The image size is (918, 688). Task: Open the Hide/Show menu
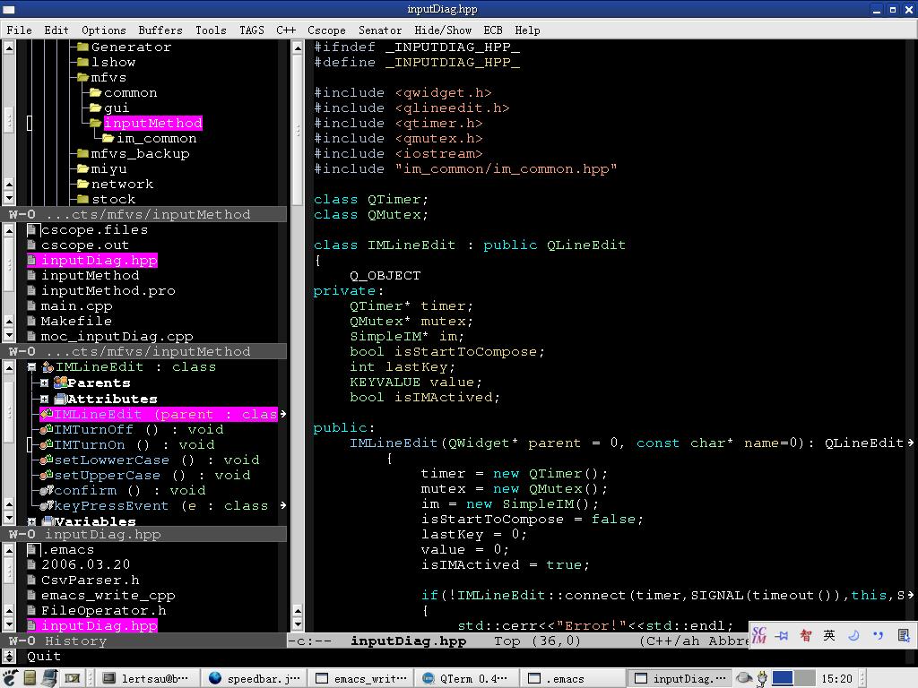tap(443, 30)
